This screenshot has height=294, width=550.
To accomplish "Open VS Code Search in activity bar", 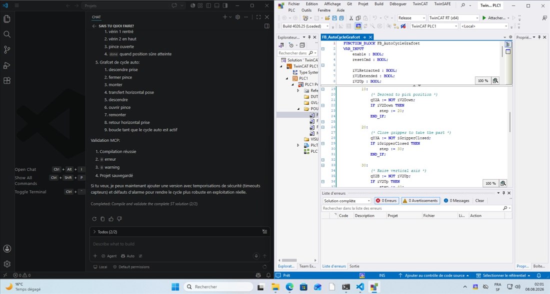I will (6, 34).
